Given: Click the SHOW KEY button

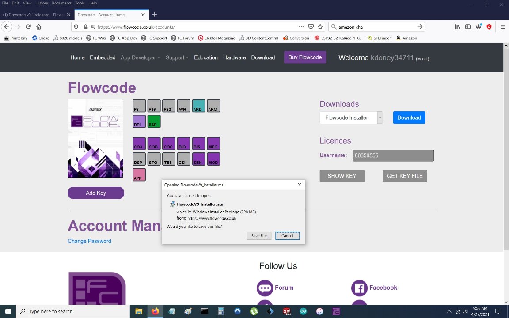Looking at the screenshot, I should coord(342,176).
